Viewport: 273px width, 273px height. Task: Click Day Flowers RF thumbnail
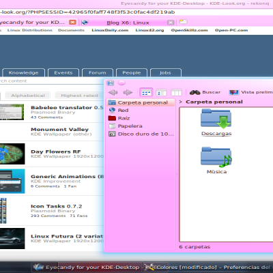click(x=12, y=154)
